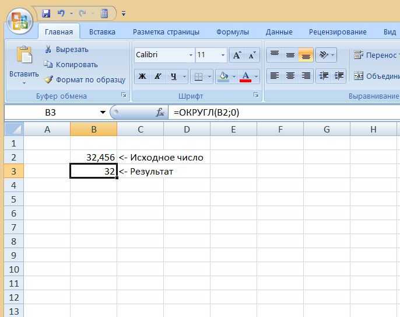
Task: Save the workbook via quick access toolbar
Action: (46, 13)
